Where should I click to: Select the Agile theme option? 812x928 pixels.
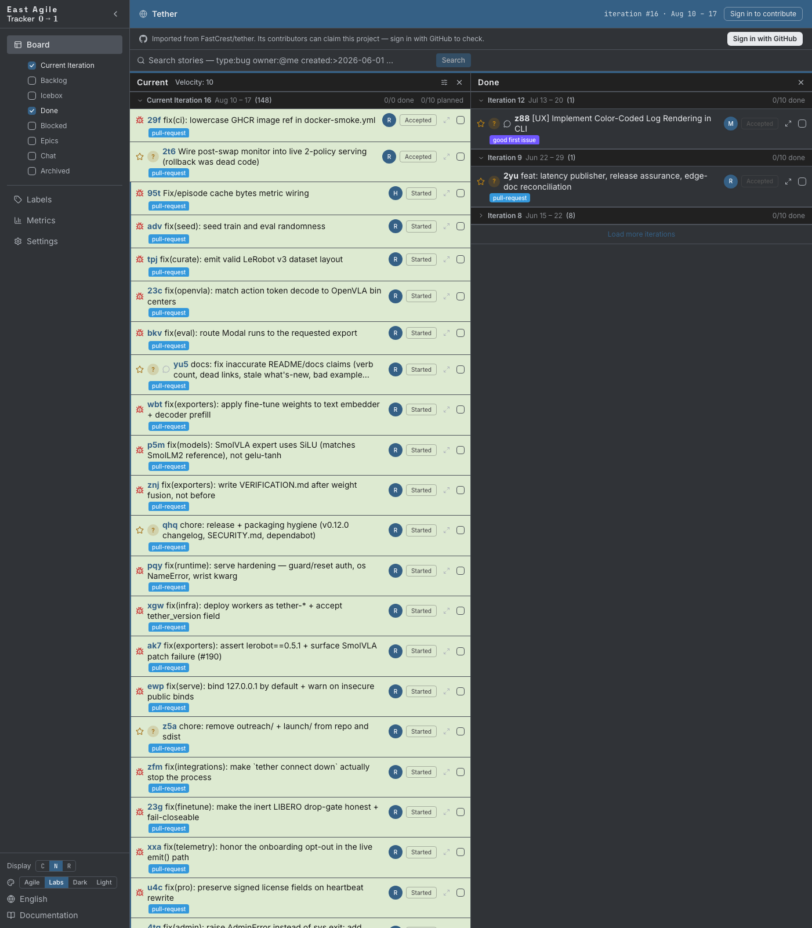(32, 882)
